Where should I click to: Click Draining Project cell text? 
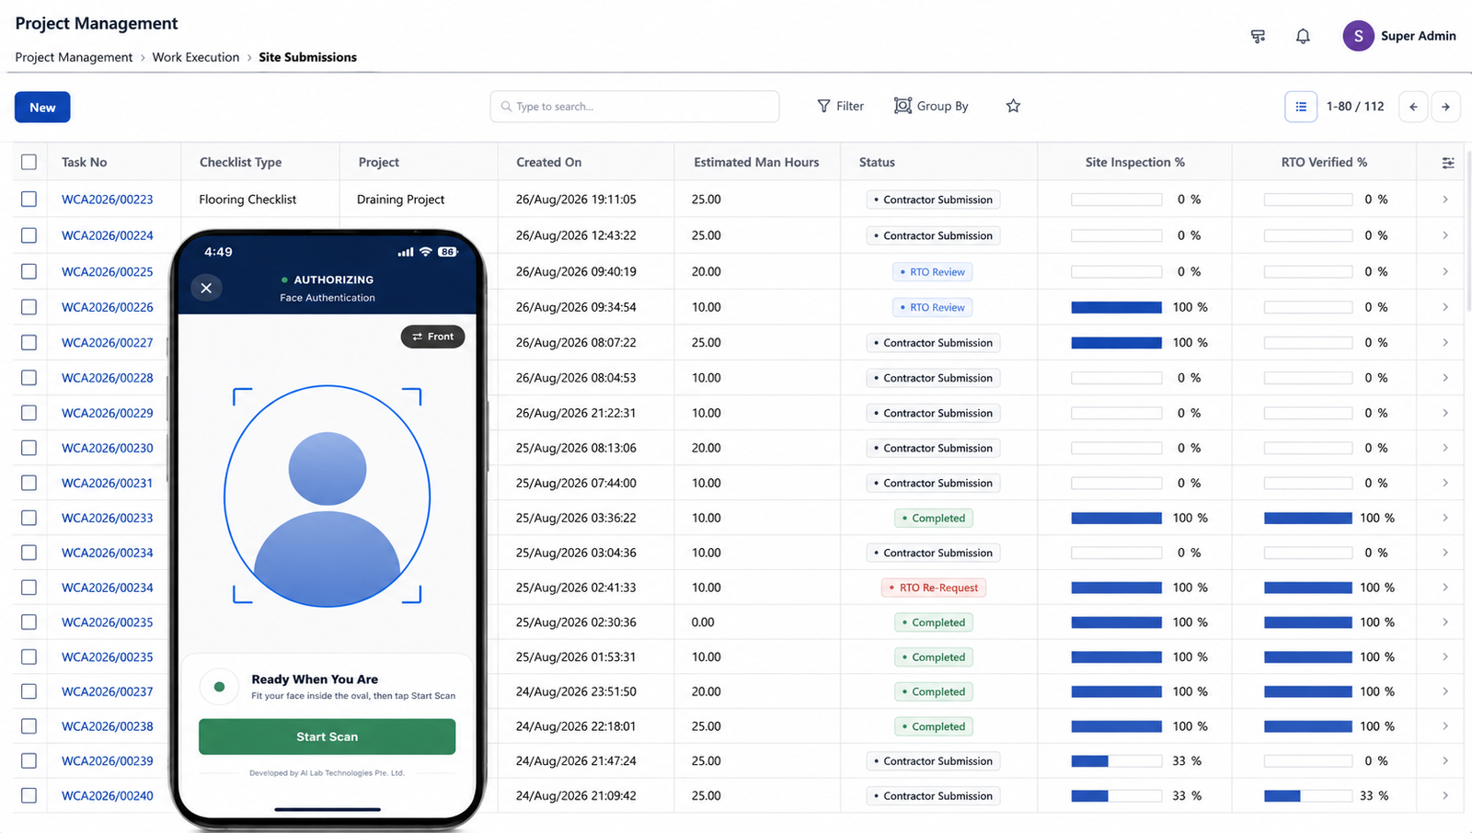click(x=400, y=200)
